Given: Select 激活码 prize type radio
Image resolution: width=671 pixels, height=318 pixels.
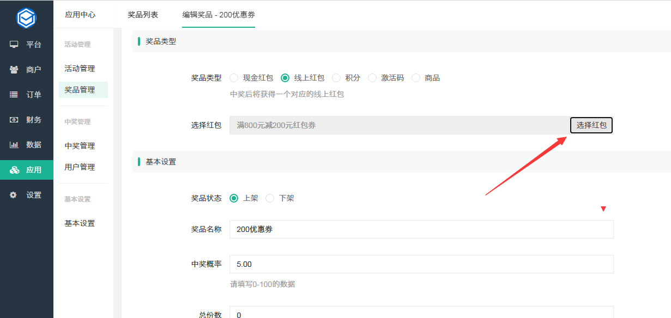Looking at the screenshot, I should tap(372, 78).
